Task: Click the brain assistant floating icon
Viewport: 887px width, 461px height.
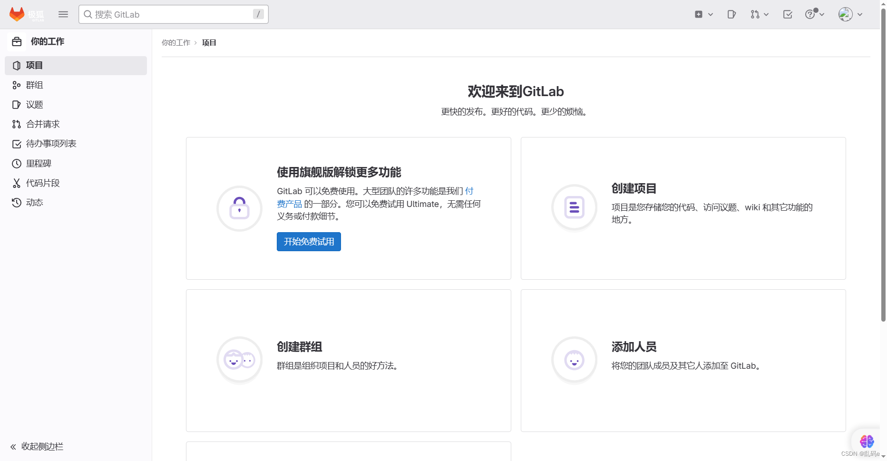Action: pos(867,441)
